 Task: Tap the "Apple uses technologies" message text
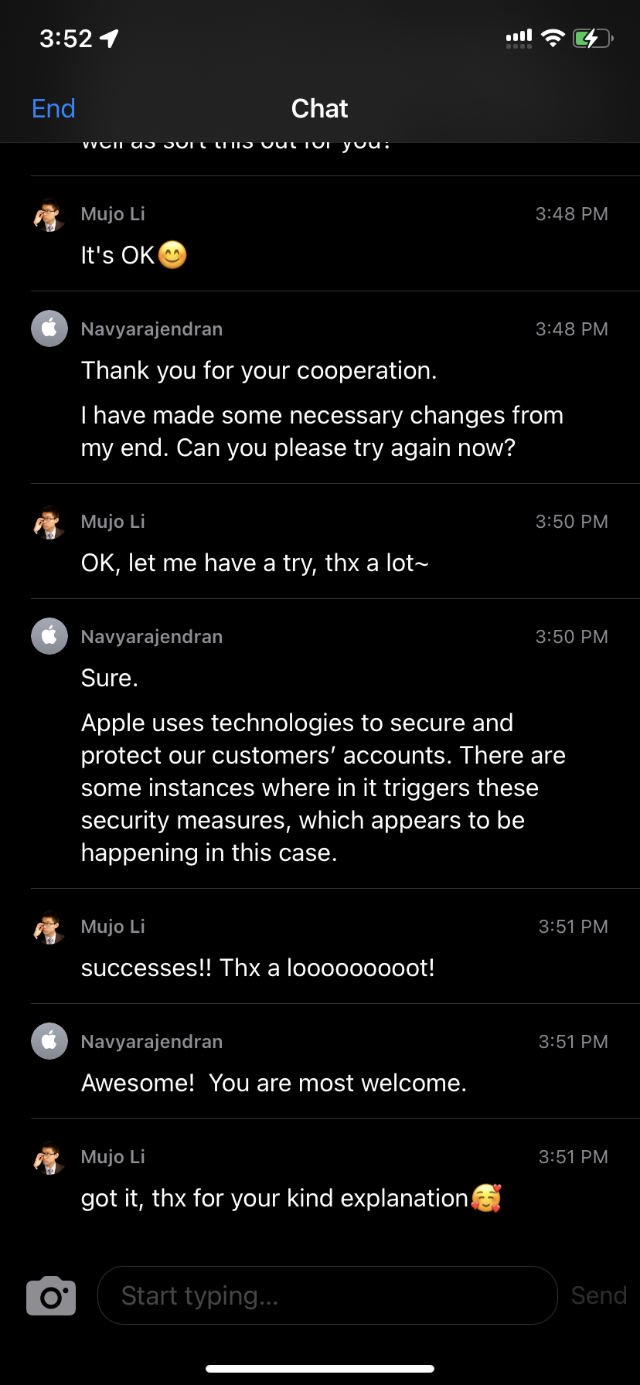tap(323, 788)
